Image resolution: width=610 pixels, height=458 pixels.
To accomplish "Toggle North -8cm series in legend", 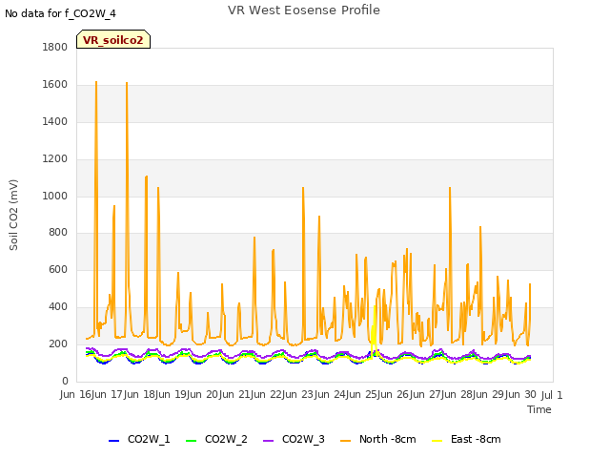I will (378, 439).
